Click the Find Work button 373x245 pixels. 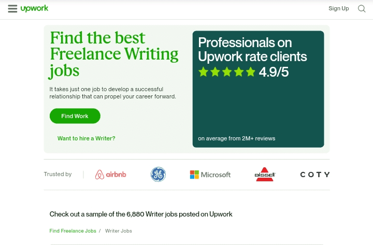(75, 116)
